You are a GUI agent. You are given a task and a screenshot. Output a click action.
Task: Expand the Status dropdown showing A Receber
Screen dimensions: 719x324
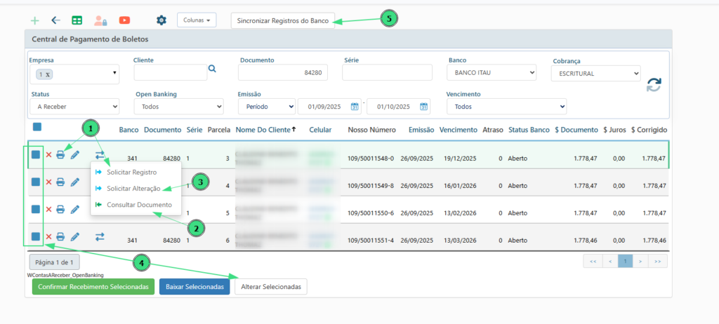(74, 107)
